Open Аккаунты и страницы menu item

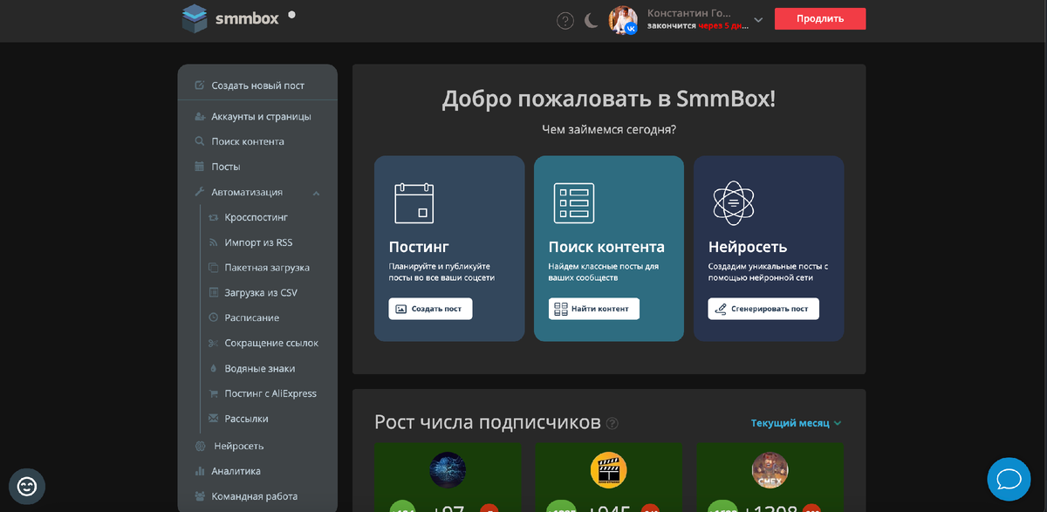[261, 116]
